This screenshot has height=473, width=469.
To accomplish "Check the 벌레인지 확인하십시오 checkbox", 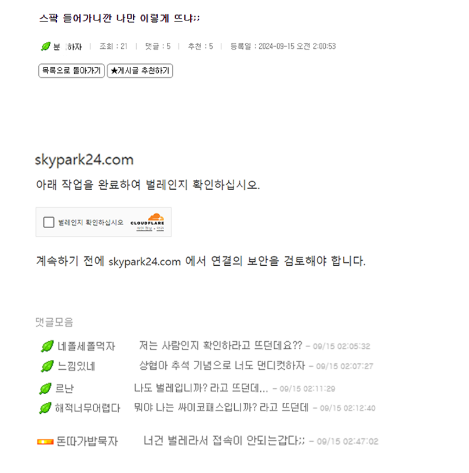I will coord(49,222).
